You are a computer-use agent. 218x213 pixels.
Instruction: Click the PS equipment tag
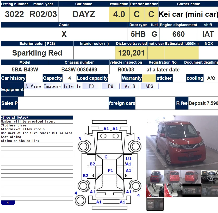pyautogui.click(x=91, y=86)
